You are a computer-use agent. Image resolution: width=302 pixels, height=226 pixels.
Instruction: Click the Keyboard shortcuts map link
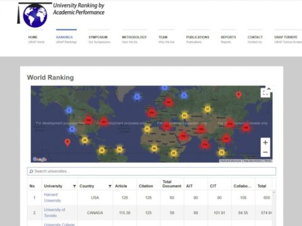pyautogui.click(x=231, y=161)
